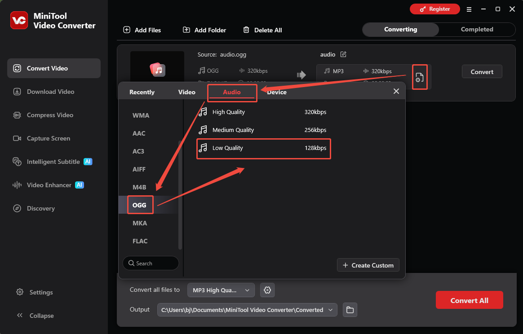Open the Output path dropdown
This screenshot has height=334, width=523.
pos(247,310)
